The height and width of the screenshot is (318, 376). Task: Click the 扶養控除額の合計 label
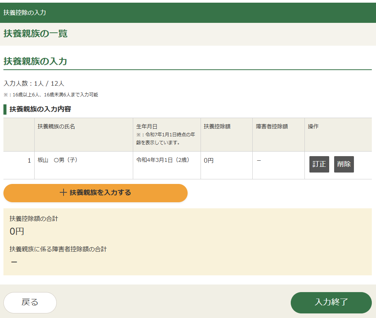tap(34, 219)
